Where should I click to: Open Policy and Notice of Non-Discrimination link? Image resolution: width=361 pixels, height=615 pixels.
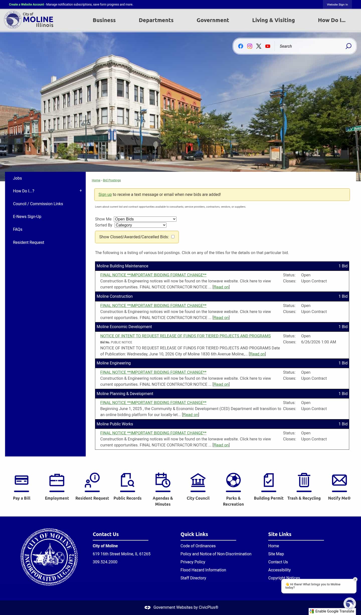216,554
